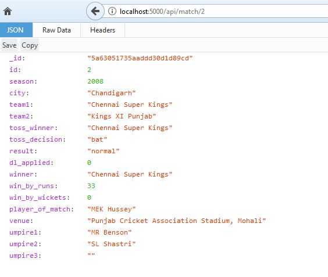Switch to the Raw Data tab
328x277 pixels.
coord(56,30)
